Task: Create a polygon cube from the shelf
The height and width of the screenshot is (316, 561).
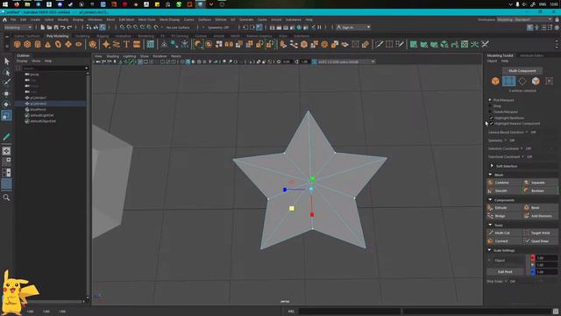Action: click(27, 45)
